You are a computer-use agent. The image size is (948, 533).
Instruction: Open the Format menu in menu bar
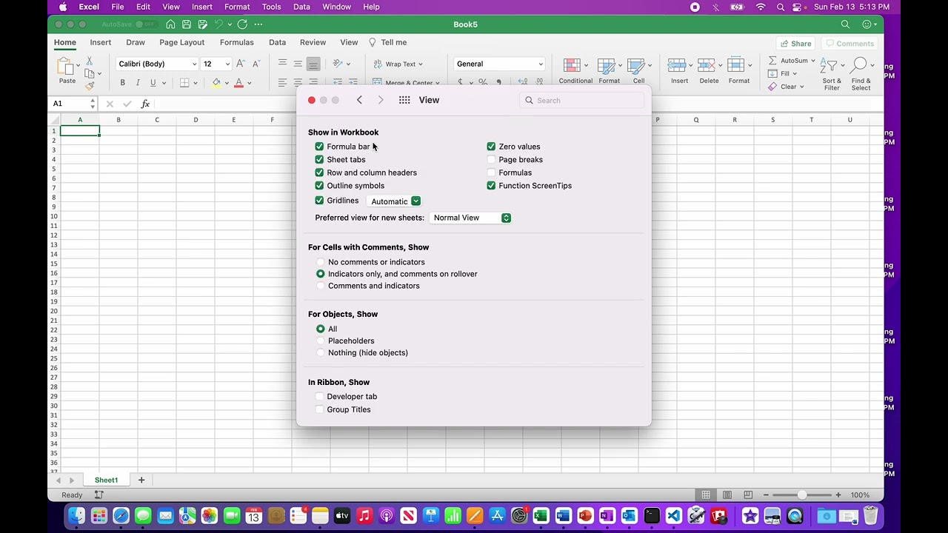coord(237,7)
